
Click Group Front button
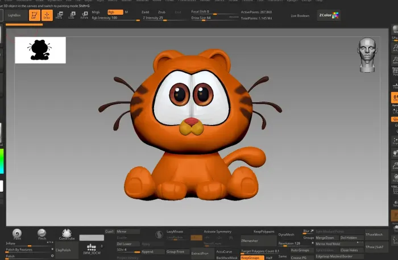177,252
